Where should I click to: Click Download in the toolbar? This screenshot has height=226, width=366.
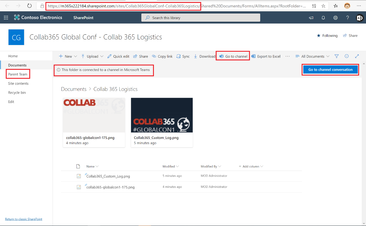[x=204, y=56]
